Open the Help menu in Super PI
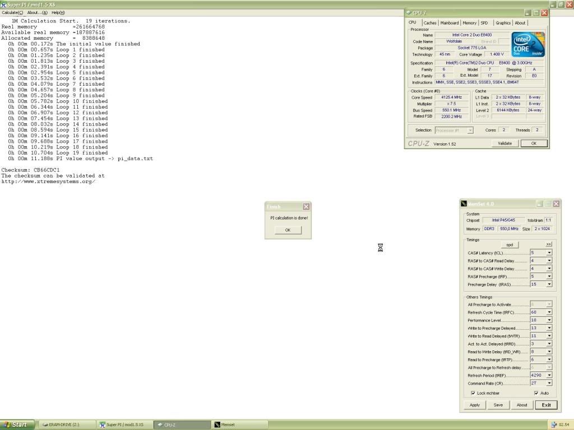574x430 pixels. [x=58, y=12]
